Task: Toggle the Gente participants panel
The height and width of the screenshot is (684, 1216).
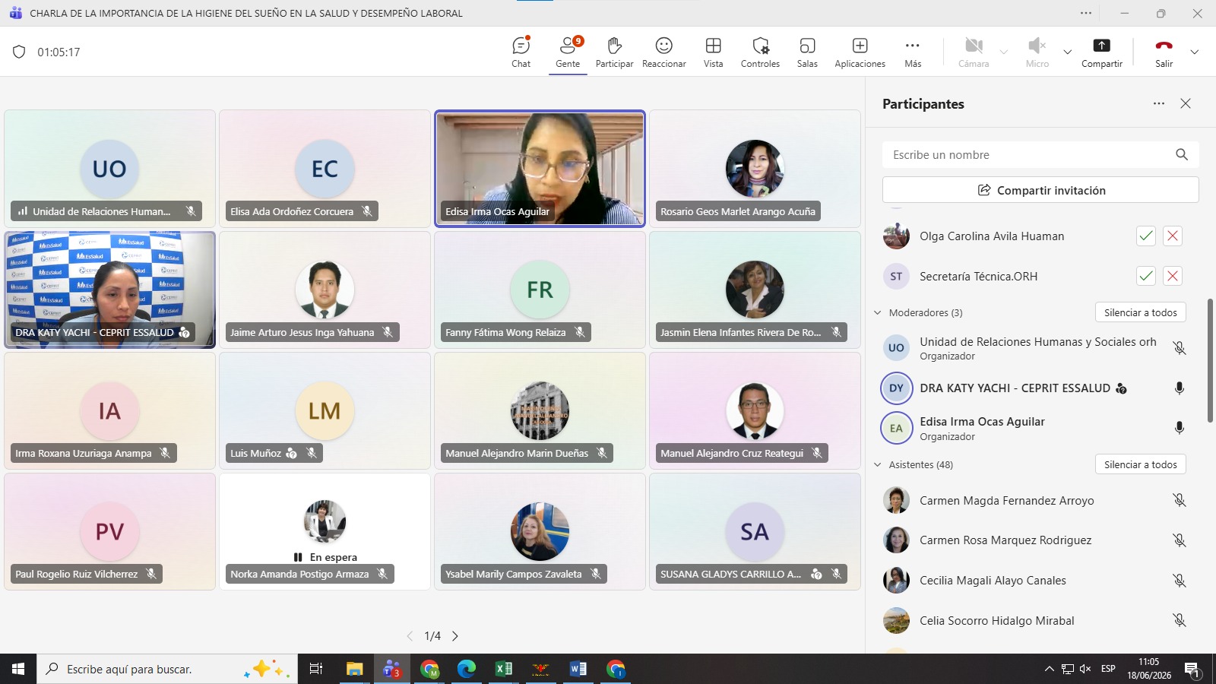Action: 568,52
